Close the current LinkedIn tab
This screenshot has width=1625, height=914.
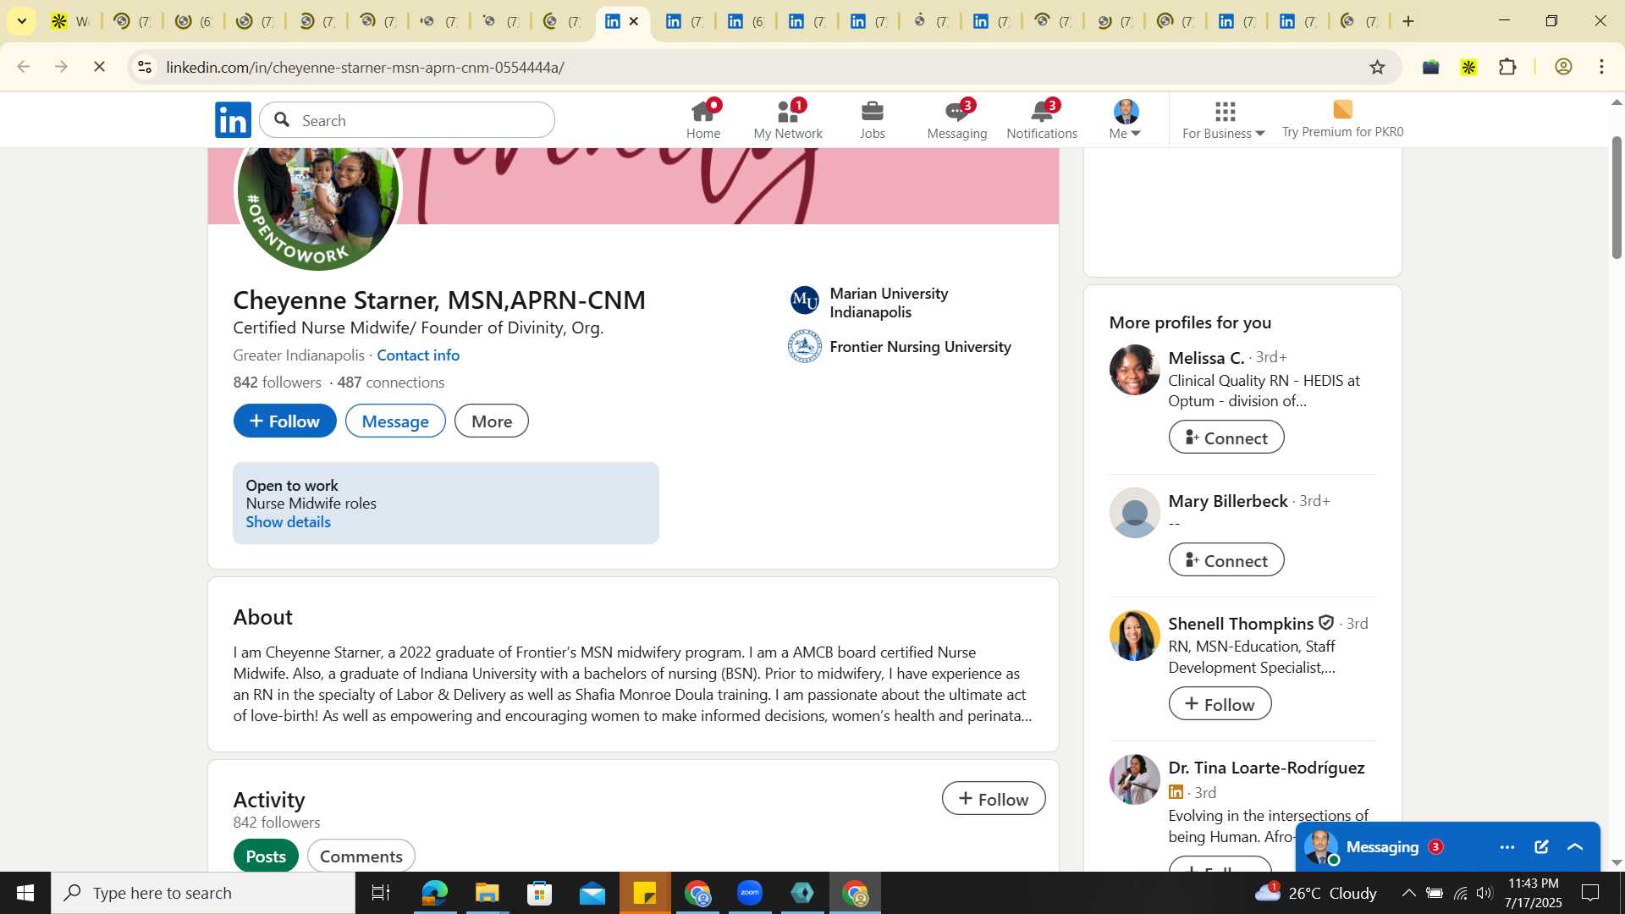[x=634, y=21]
